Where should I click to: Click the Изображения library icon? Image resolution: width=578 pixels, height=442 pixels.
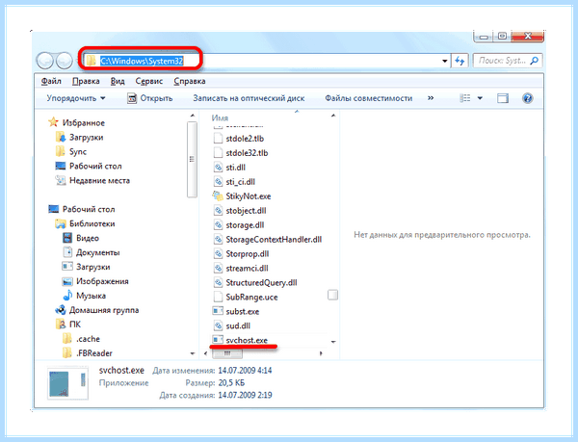67,281
